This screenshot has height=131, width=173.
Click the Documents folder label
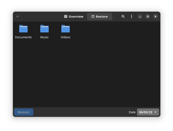pos(23,37)
